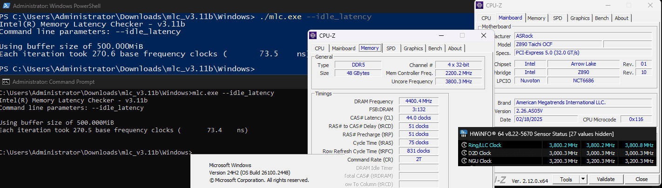Open the PowerShell window title icon
The image size is (662, 188).
coord(6,7)
